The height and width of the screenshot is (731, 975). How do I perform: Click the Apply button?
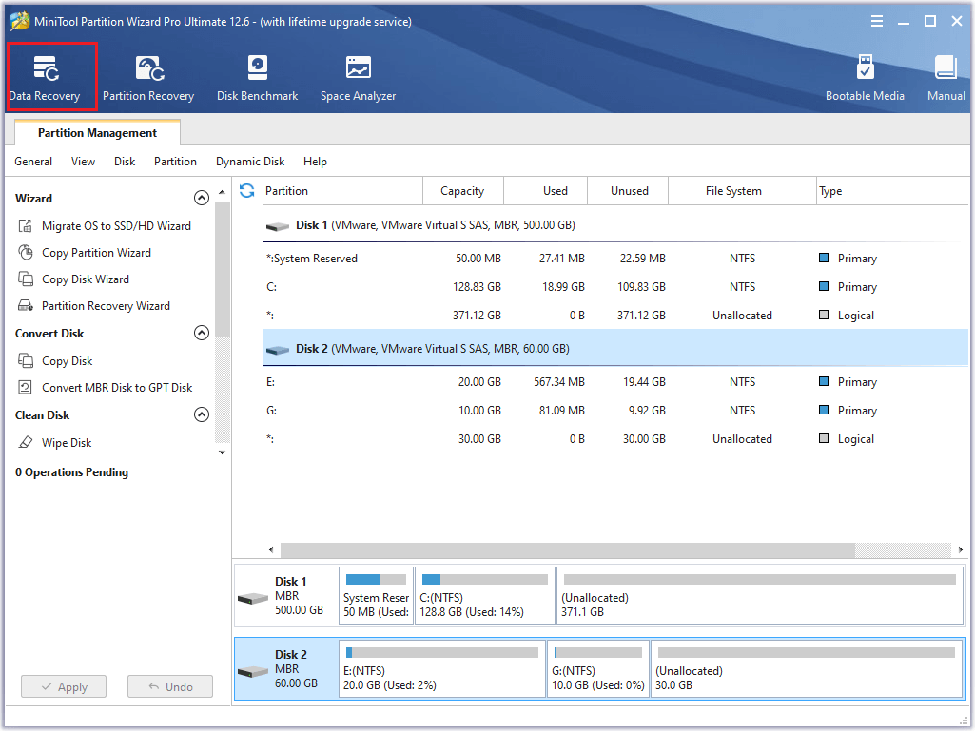pos(64,687)
